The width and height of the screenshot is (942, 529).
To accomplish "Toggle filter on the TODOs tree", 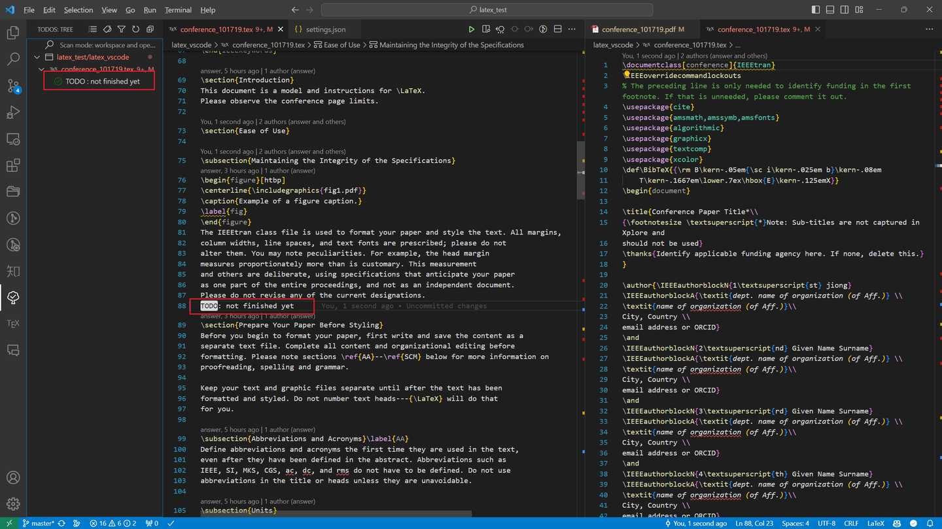I will (x=122, y=29).
